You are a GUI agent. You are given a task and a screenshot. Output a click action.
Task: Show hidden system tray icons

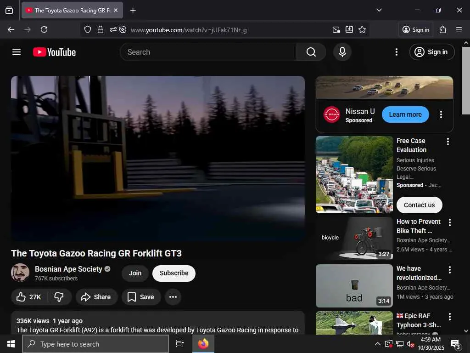tap(378, 344)
